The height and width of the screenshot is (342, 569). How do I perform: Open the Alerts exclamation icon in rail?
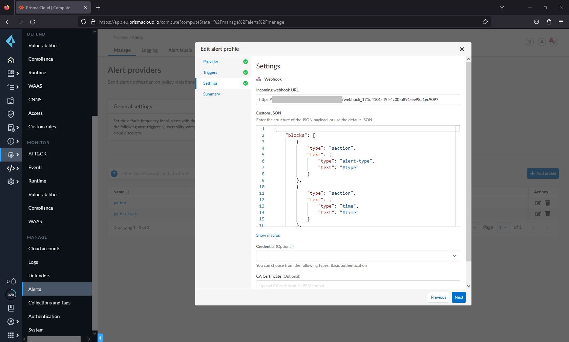pyautogui.click(x=11, y=141)
